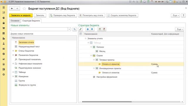Viewport: 188px width, 106px height.
Task: Open the top Еще dropdown menu
Action: point(175,15)
